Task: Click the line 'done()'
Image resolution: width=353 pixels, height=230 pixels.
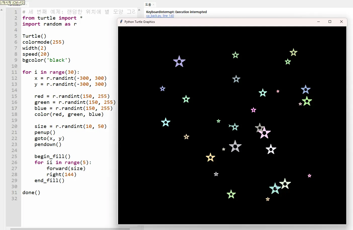Action: (x=31, y=192)
